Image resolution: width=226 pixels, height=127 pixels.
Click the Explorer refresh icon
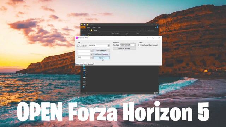point(141,30)
